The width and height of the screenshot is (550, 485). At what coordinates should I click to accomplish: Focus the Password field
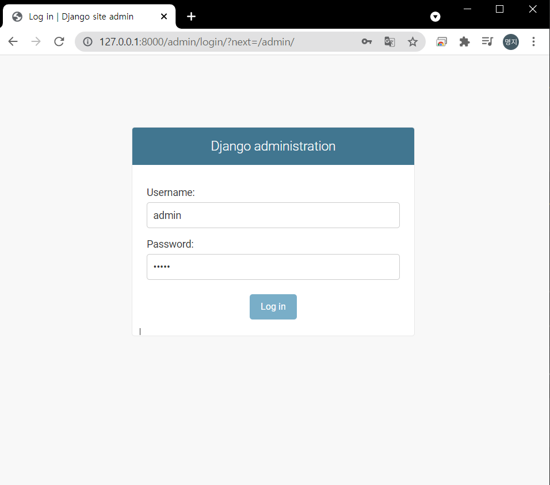click(x=273, y=267)
